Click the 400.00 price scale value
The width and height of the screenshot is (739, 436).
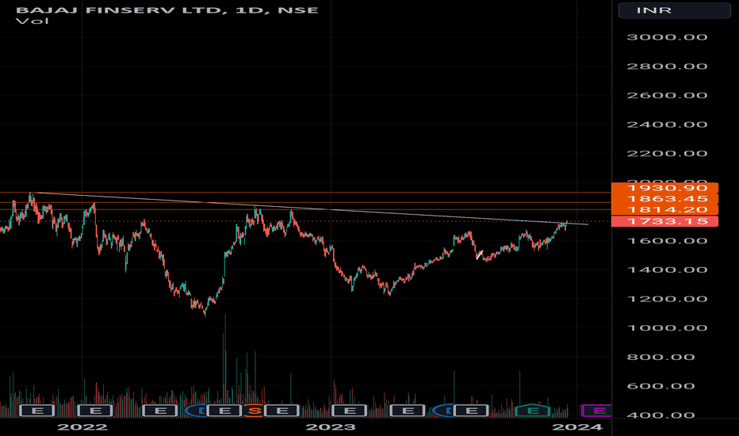(x=661, y=415)
